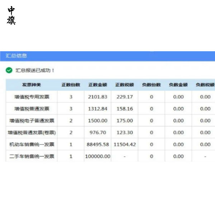This screenshot has width=215, height=215.
Task: Select the 增值税普通发票 row label
Action: pos(32,109)
